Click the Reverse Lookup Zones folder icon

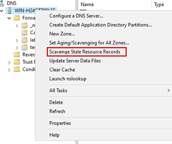[17, 55]
